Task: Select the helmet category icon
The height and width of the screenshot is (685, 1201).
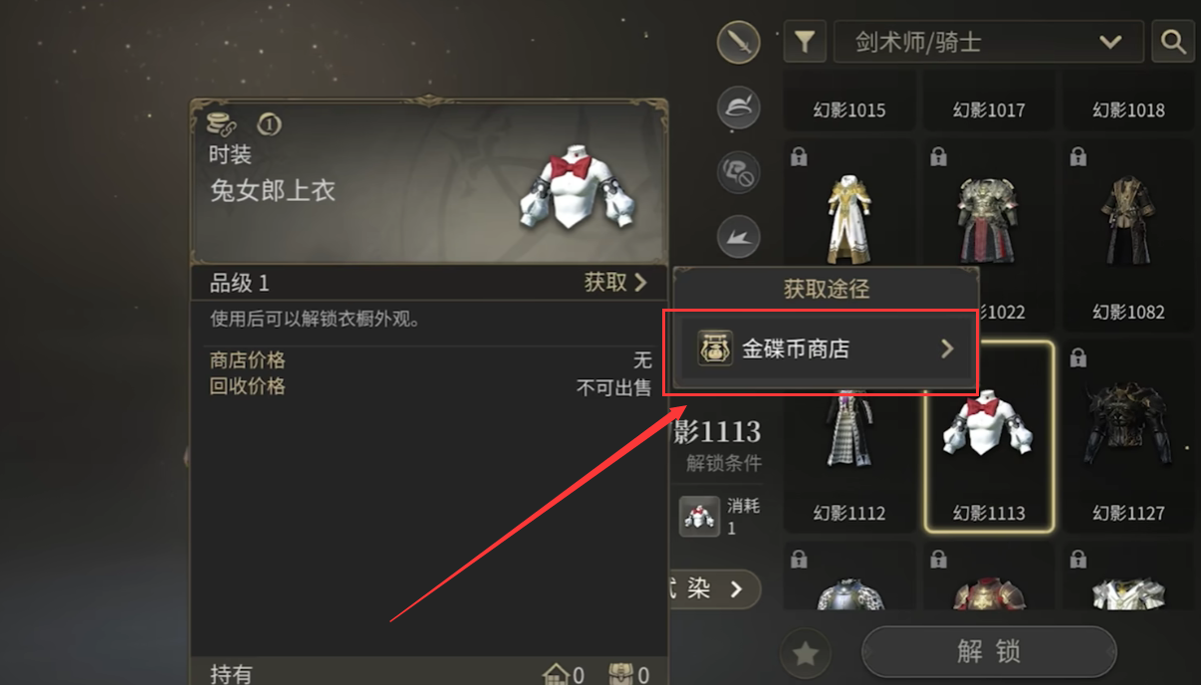Action: pyautogui.click(x=738, y=108)
